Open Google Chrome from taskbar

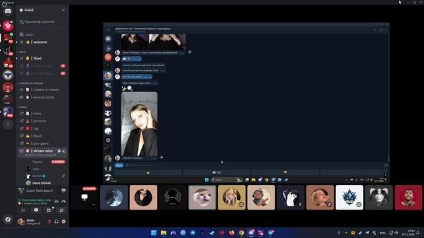pos(241,233)
